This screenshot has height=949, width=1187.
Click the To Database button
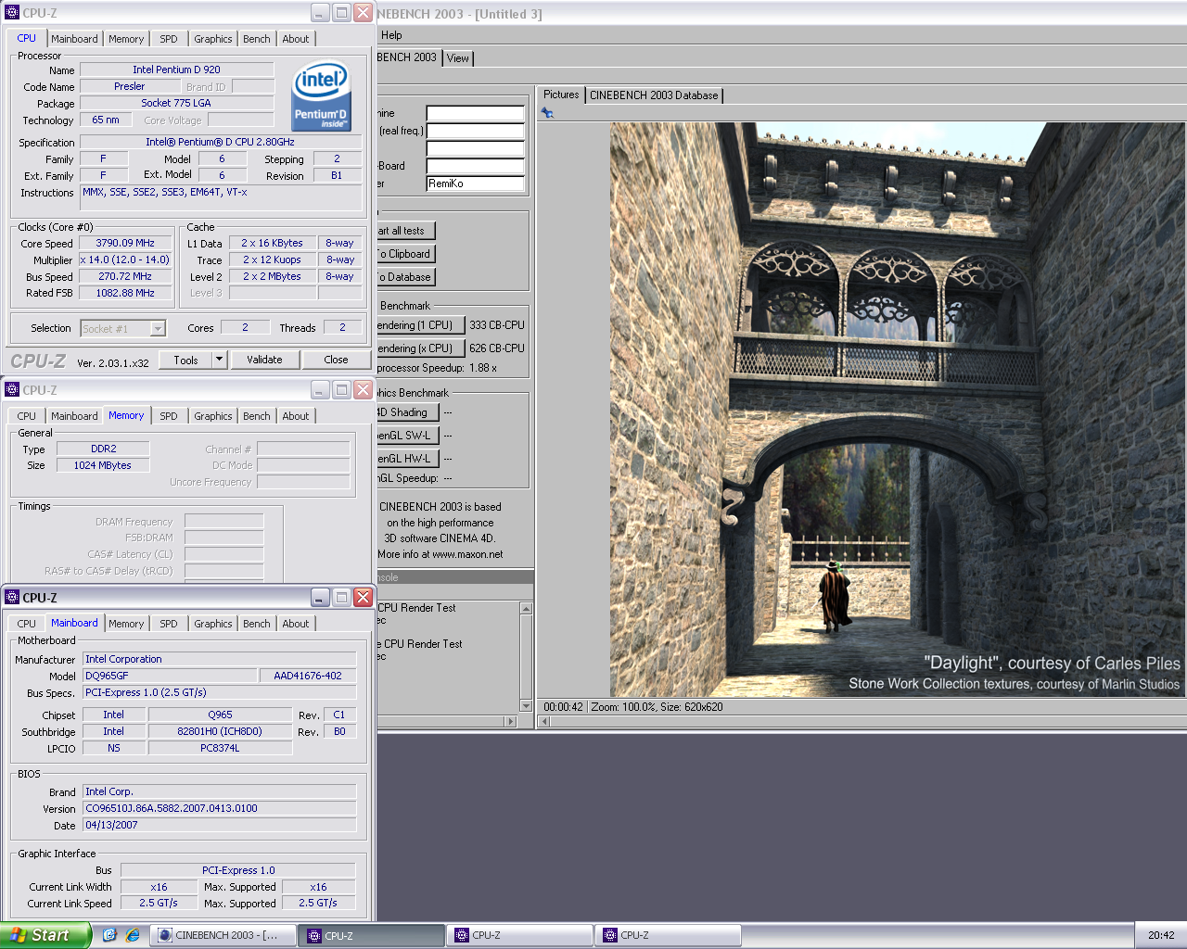tap(405, 277)
